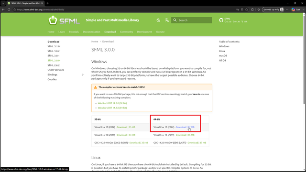
Task: Download 32-bit Visual C++ 17 (2022) package
Action: click(126, 127)
